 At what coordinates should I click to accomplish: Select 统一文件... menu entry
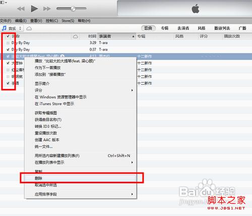80,146
